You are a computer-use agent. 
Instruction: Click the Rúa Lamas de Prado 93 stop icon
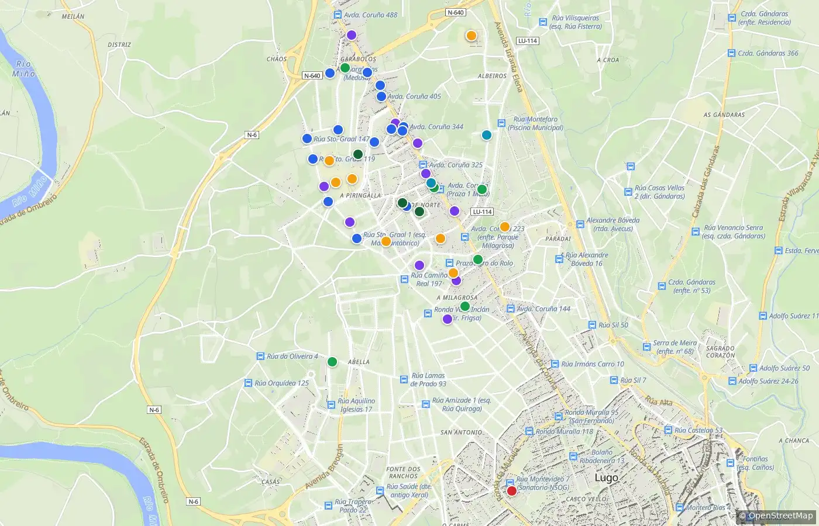(404, 380)
